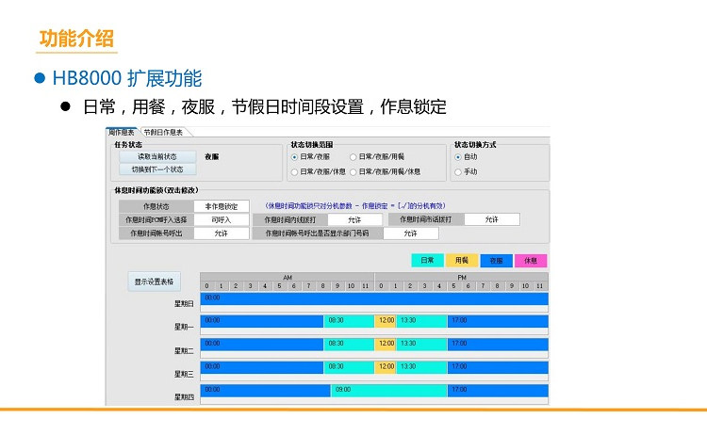Click the blue 休息时间功能锁 note text
The width and height of the screenshot is (707, 435).
click(354, 206)
